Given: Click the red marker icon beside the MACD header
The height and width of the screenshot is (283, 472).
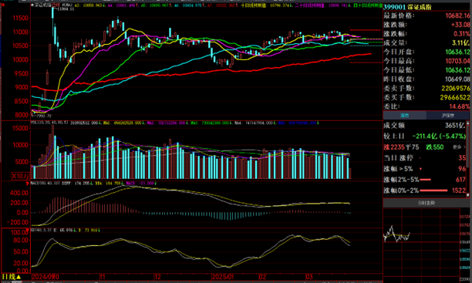Looking at the screenshot, I should point(28,184).
